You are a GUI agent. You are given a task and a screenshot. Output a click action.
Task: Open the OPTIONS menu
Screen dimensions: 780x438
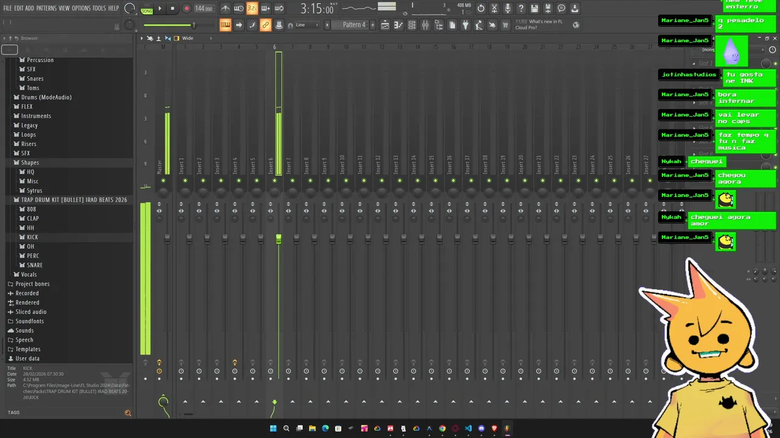tap(81, 9)
